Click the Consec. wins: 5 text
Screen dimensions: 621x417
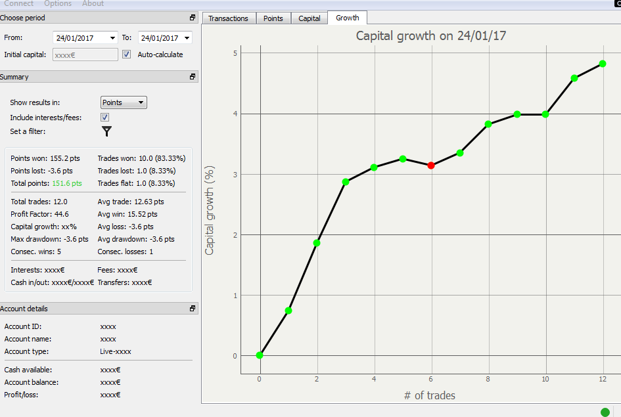point(35,252)
